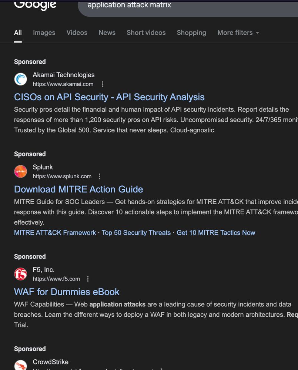Click the Splunk favicon logo
The height and width of the screenshot is (370, 298).
(20, 171)
